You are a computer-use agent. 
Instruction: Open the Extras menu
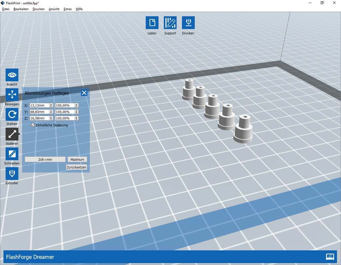pyautogui.click(x=68, y=9)
